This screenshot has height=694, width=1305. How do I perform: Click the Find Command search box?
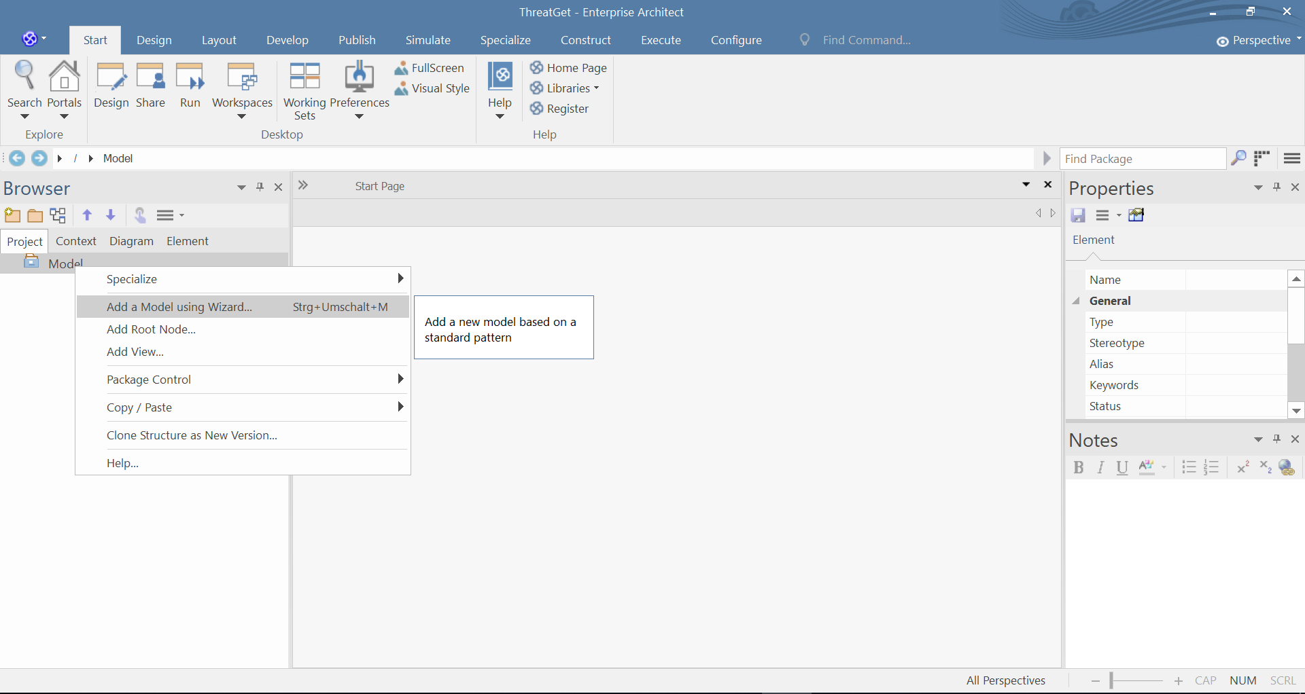867,40
